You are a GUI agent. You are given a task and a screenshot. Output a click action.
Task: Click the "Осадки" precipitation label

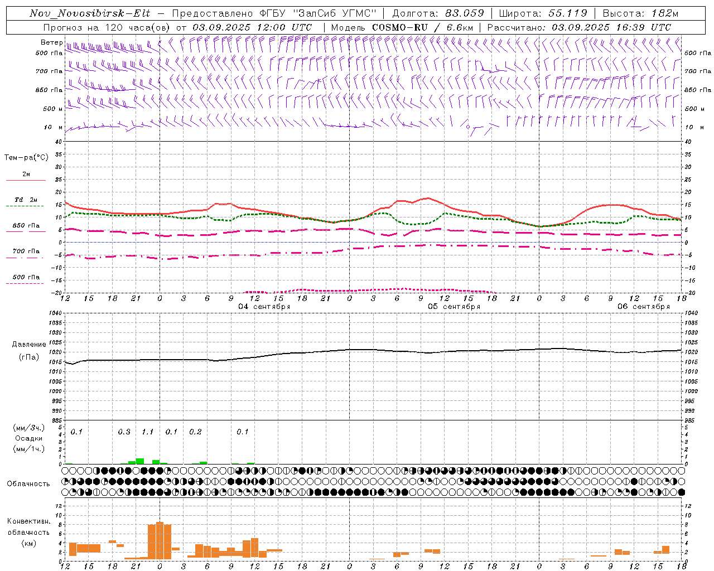pyautogui.click(x=29, y=438)
